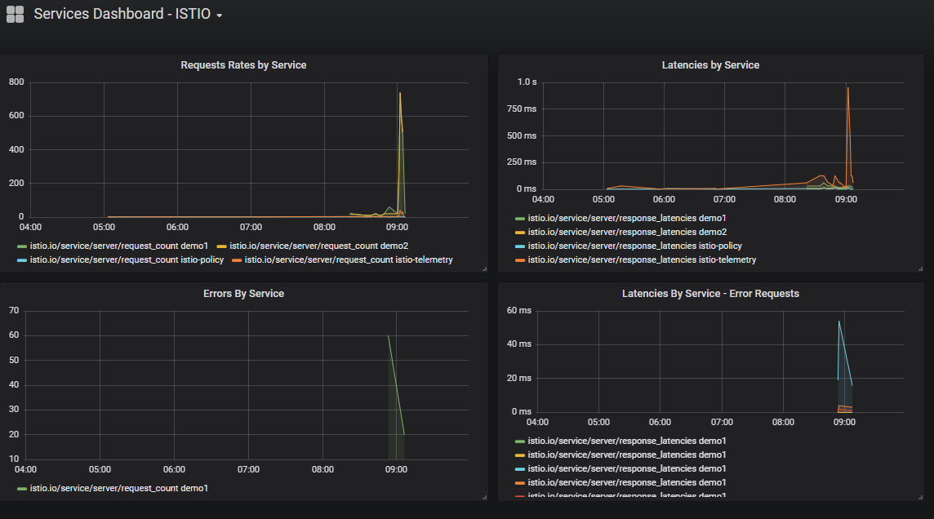This screenshot has height=519, width=934.
Task: Toggle request_count istio-policy legend series
Action: (125, 259)
